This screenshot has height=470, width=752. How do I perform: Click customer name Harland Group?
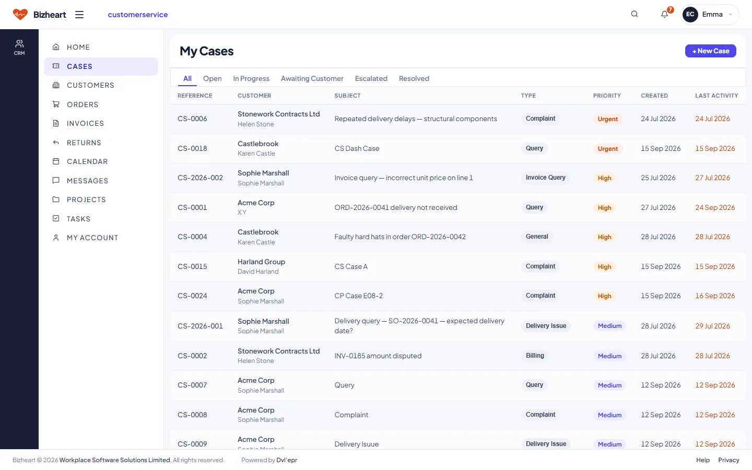(261, 262)
